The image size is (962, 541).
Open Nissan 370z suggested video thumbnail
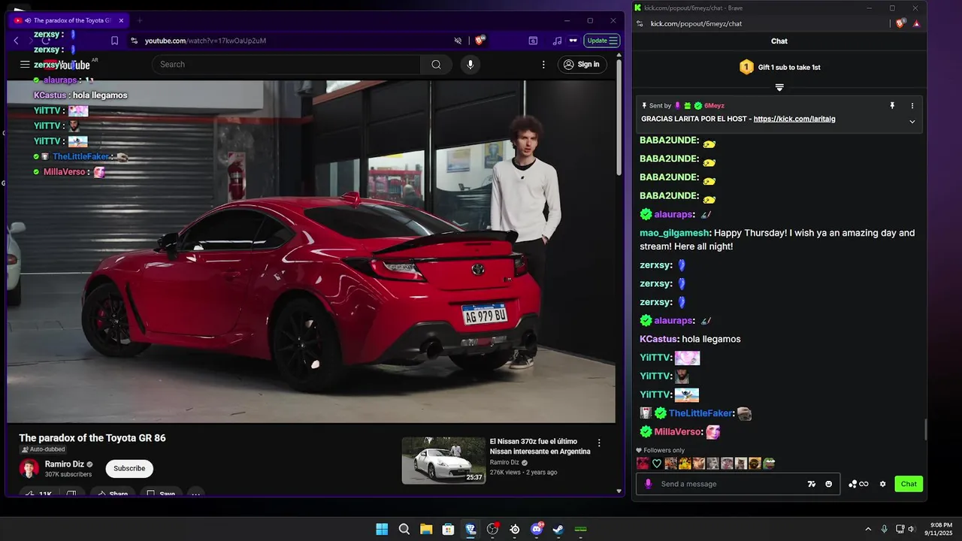[x=443, y=461]
